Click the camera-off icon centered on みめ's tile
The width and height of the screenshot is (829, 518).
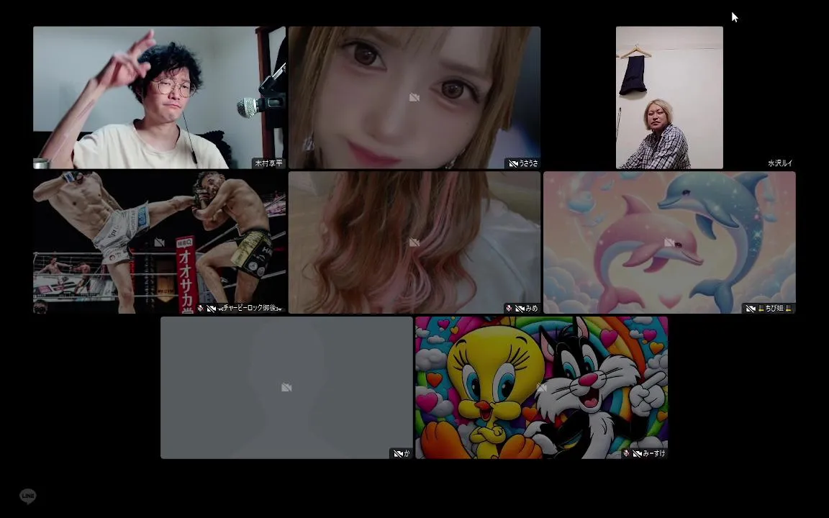[x=414, y=242]
